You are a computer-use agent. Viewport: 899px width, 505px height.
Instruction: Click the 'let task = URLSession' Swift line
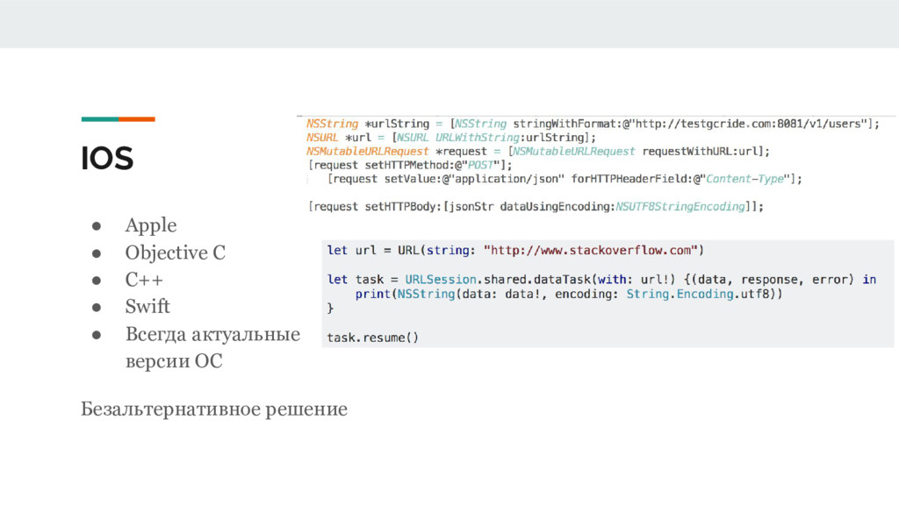tap(601, 280)
